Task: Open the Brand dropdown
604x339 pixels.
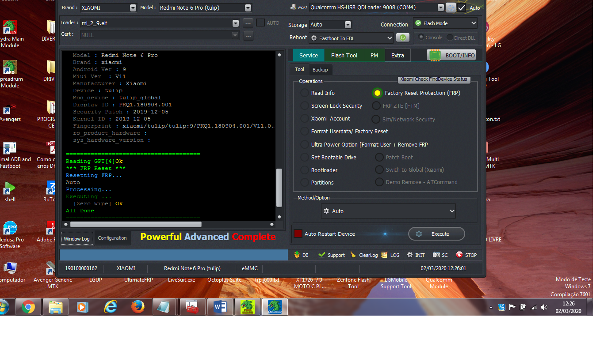Action: [x=133, y=8]
